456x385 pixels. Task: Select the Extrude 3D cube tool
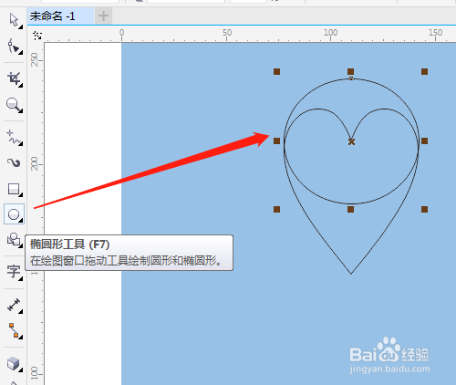pos(14,363)
